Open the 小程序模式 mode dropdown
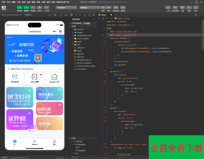Image resolution: width=204 pixels, height=159 pixels. 66,7
